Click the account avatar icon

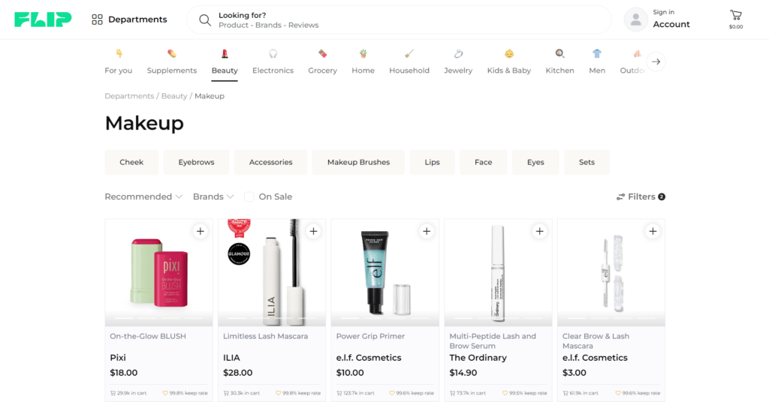pos(635,19)
